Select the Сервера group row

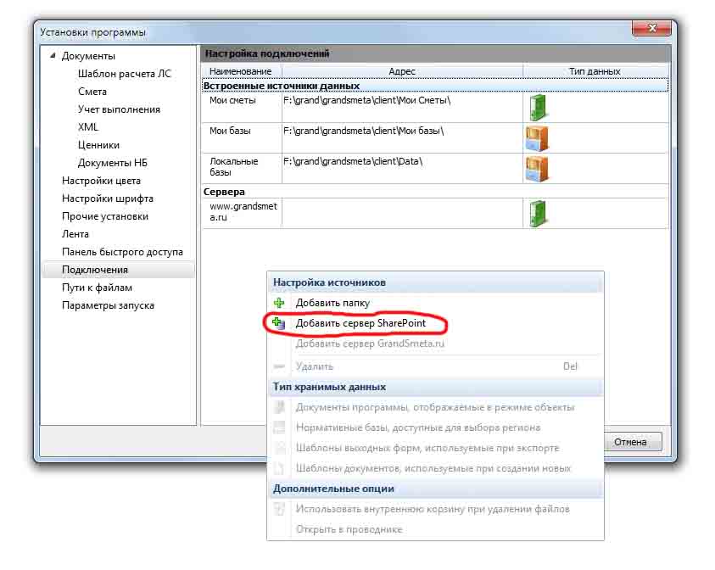click(x=435, y=192)
